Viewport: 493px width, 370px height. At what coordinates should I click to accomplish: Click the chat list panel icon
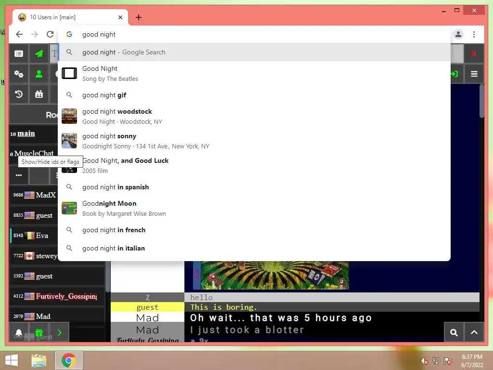pyautogui.click(x=19, y=53)
